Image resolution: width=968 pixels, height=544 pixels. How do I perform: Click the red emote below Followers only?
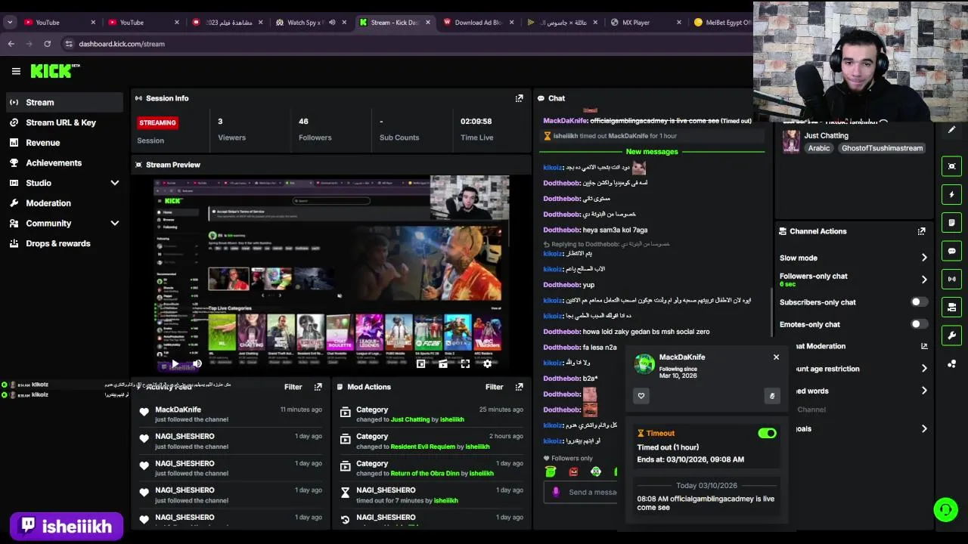[573, 471]
